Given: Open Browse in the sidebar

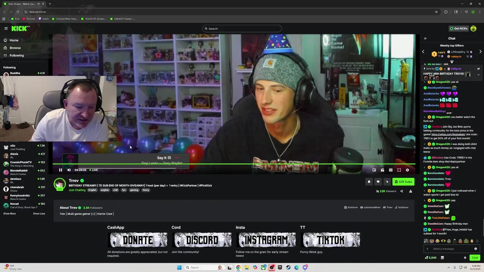Looking at the screenshot, I should coord(15,48).
